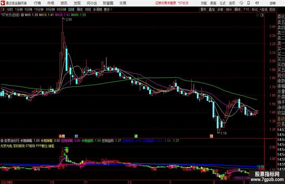The width and height of the screenshot is (285, 184).
Task: Open the ST板块 sector link
Action: click(31, 146)
